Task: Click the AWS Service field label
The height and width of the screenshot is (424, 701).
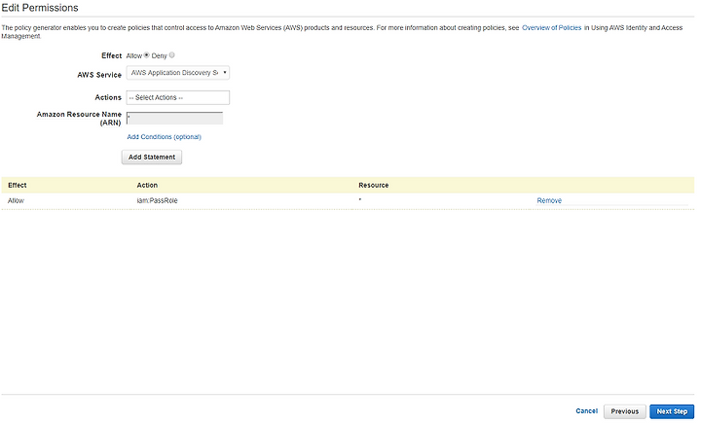Action: coord(99,75)
